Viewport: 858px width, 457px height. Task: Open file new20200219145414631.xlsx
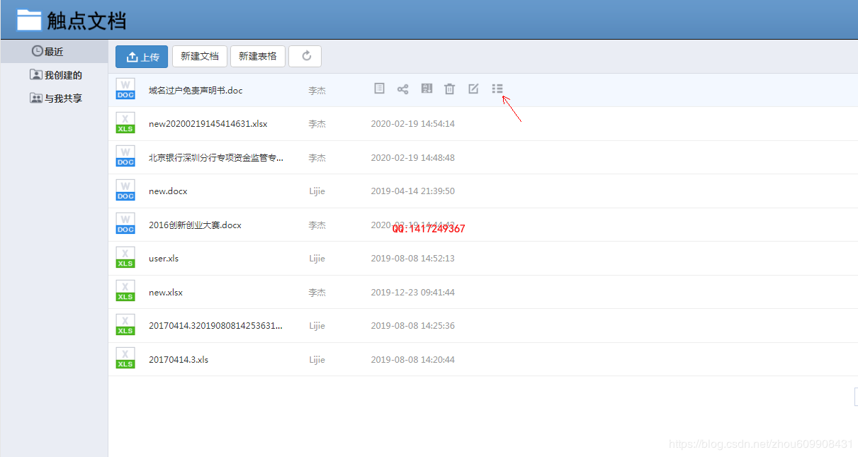pos(208,124)
